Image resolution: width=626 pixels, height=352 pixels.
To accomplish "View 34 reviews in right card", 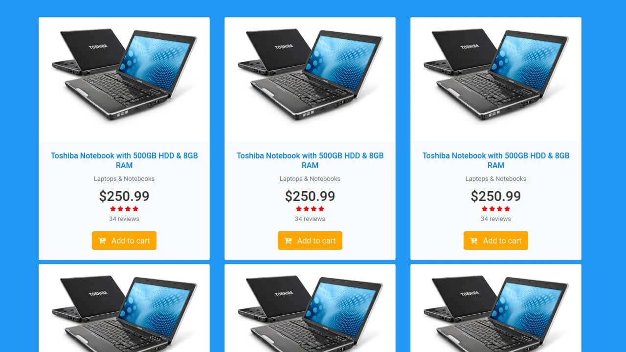I will (496, 219).
